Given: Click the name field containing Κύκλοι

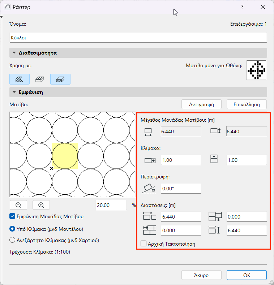Looking at the screenshot, I should click(x=138, y=38).
